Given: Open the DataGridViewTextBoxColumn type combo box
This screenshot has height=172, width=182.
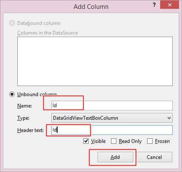Looking at the screenshot, I should click(112, 118).
